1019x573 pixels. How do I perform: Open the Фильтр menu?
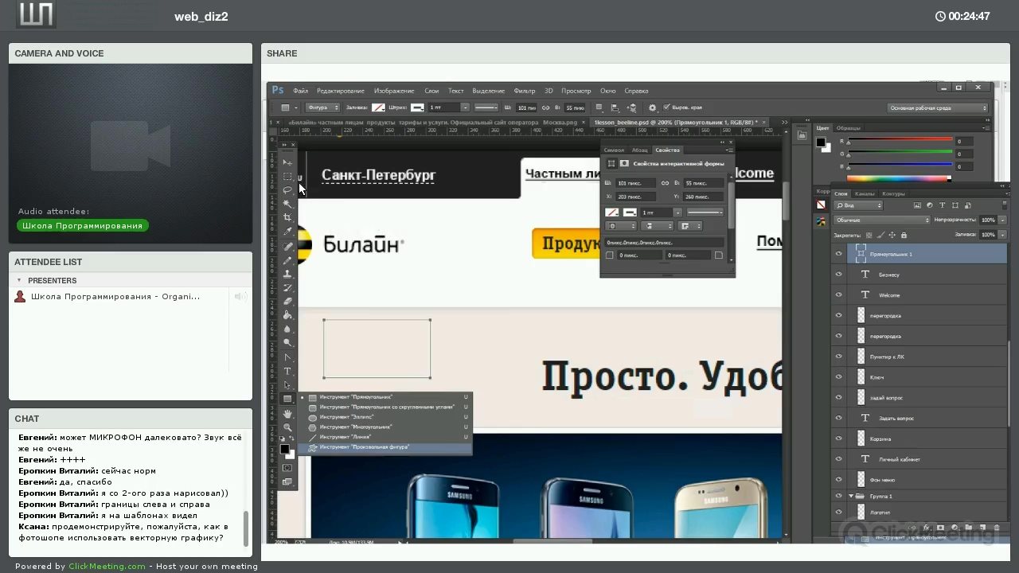coord(525,91)
